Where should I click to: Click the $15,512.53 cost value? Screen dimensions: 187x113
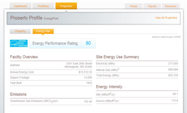point(85,72)
